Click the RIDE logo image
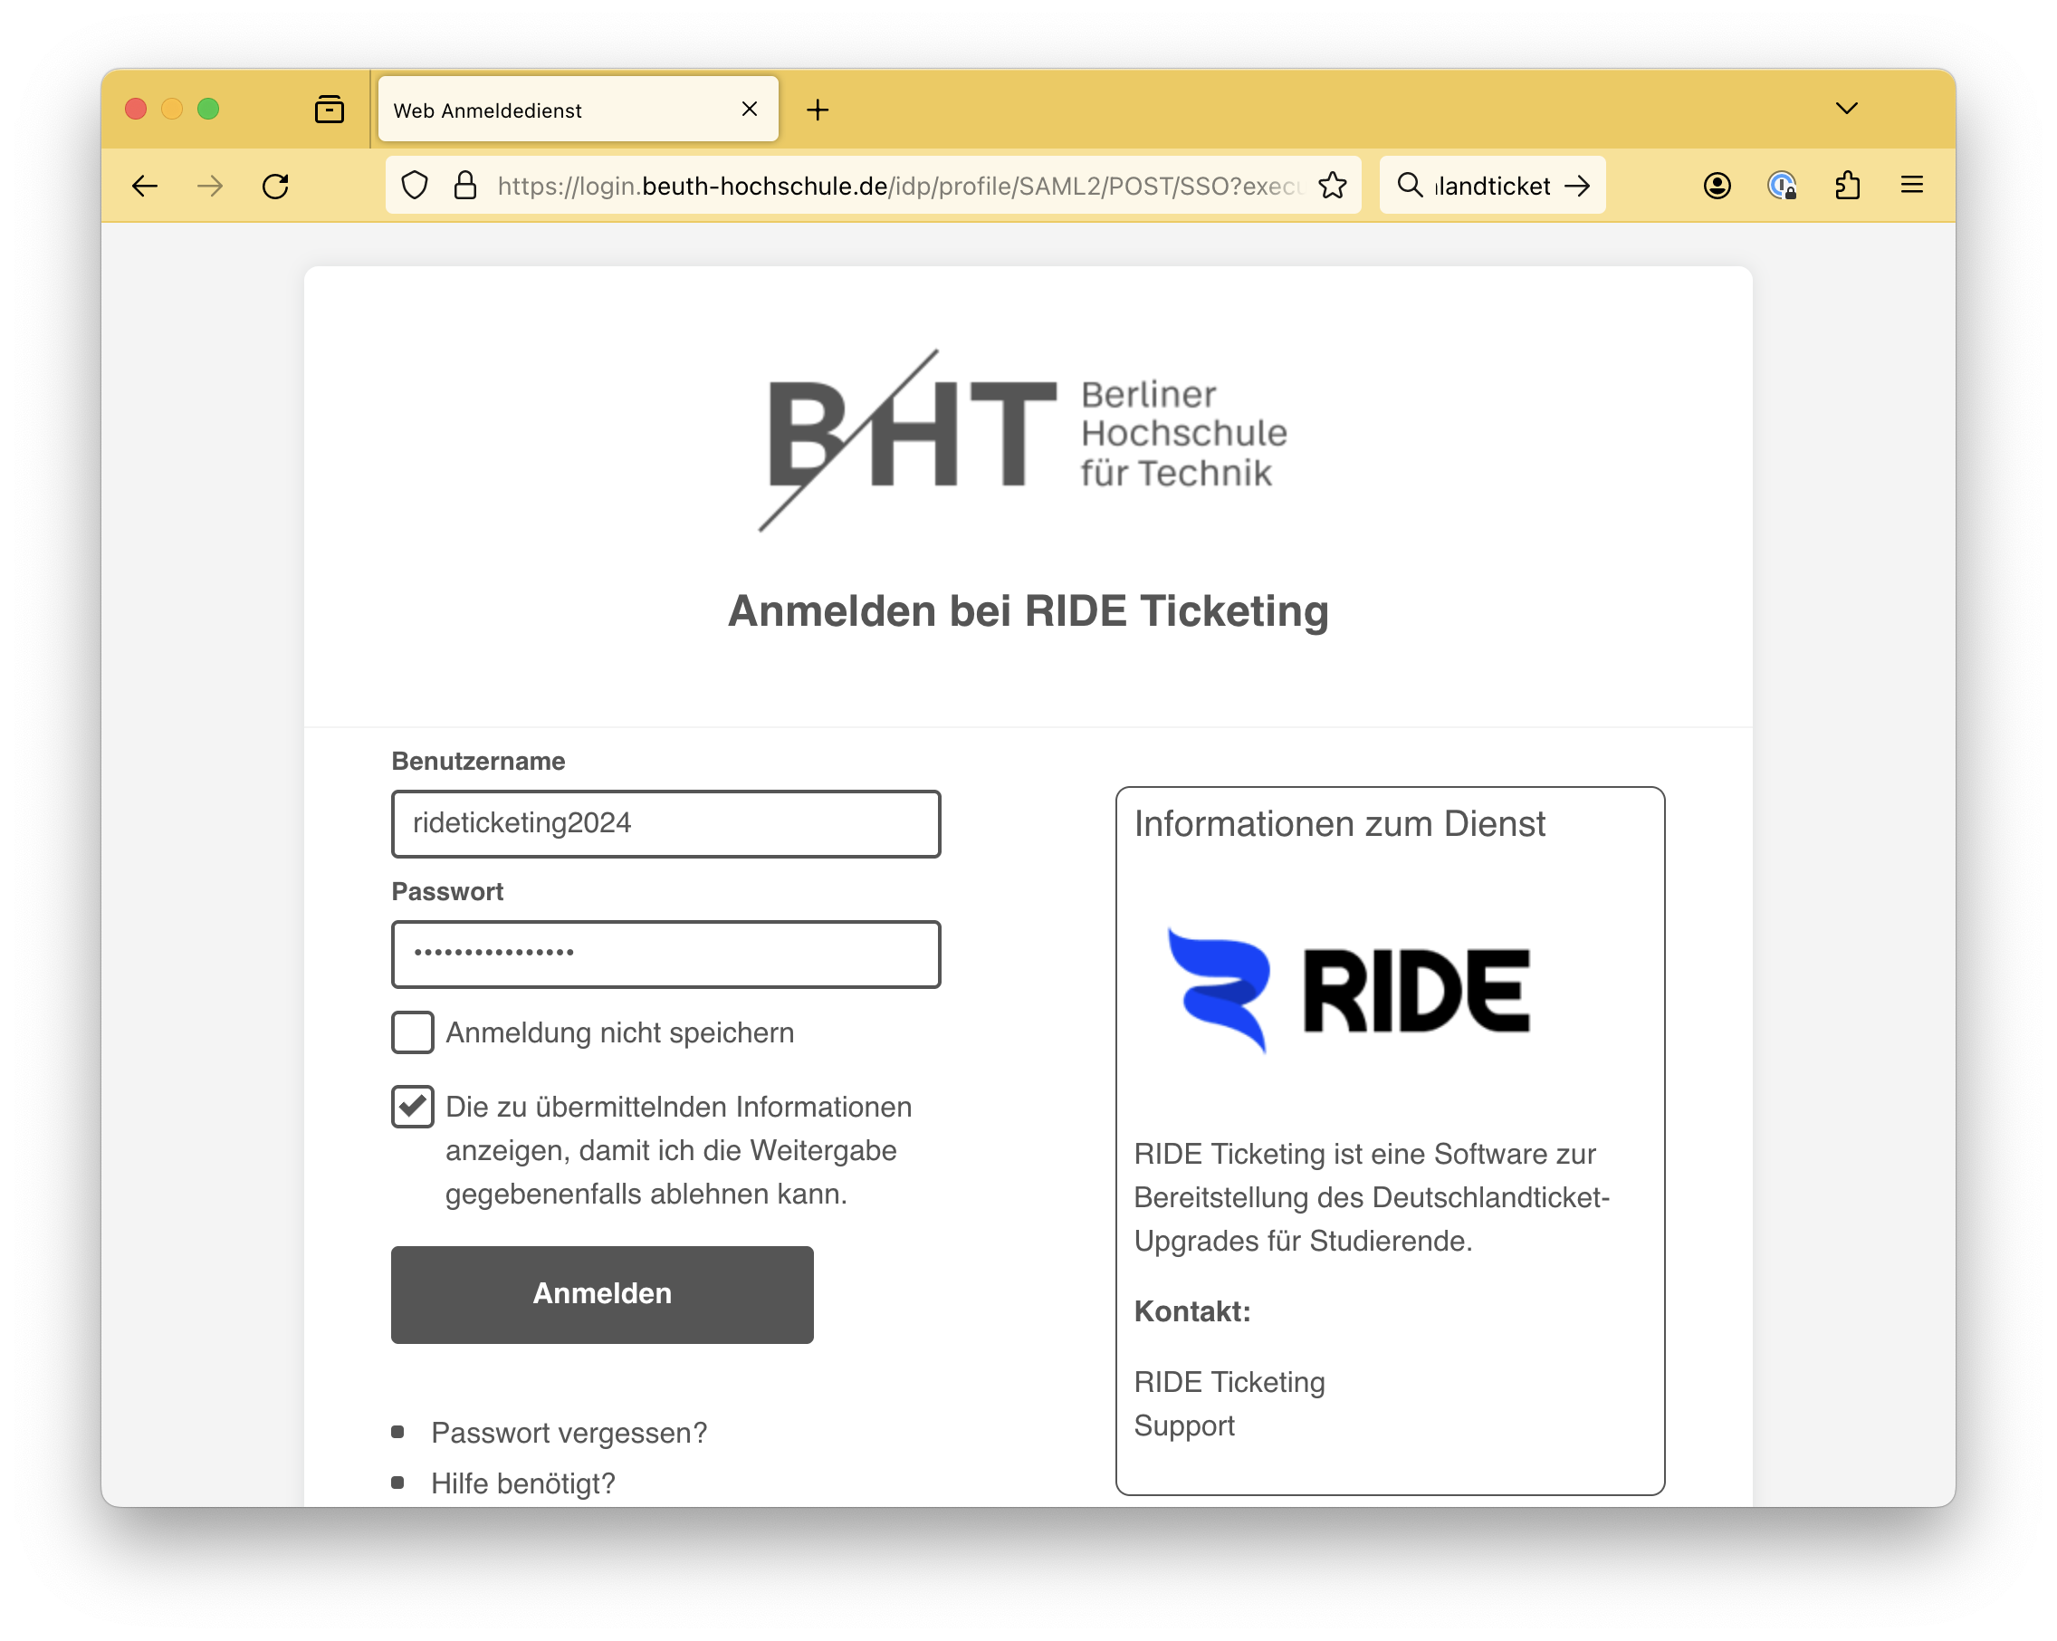The image size is (2057, 1641). [x=1348, y=990]
